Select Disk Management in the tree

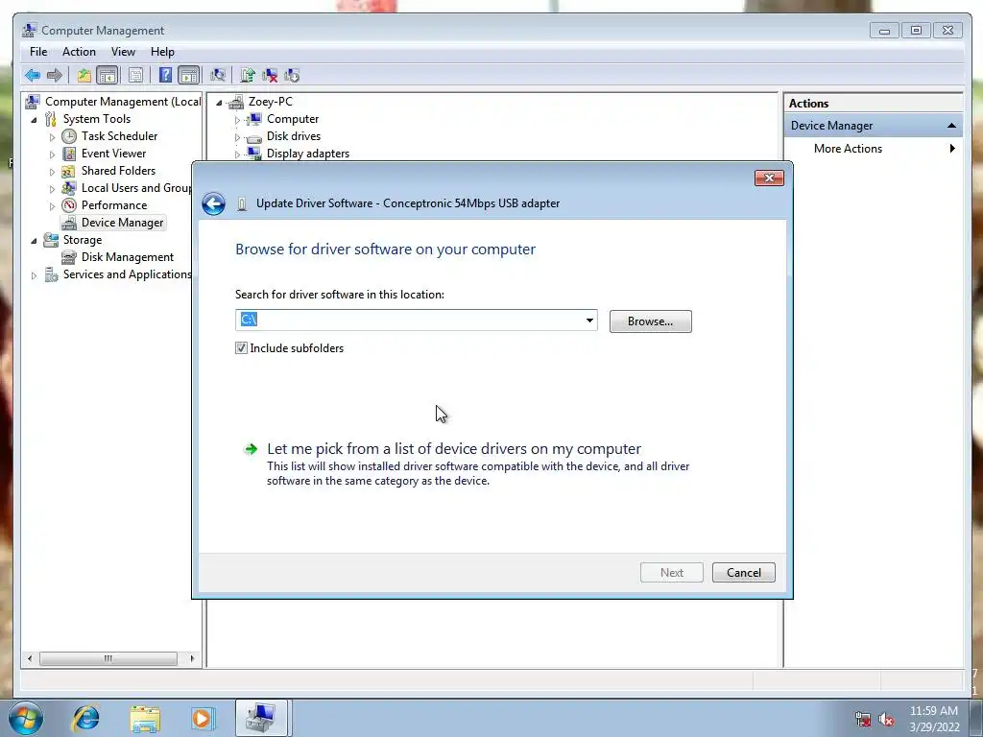(x=128, y=257)
